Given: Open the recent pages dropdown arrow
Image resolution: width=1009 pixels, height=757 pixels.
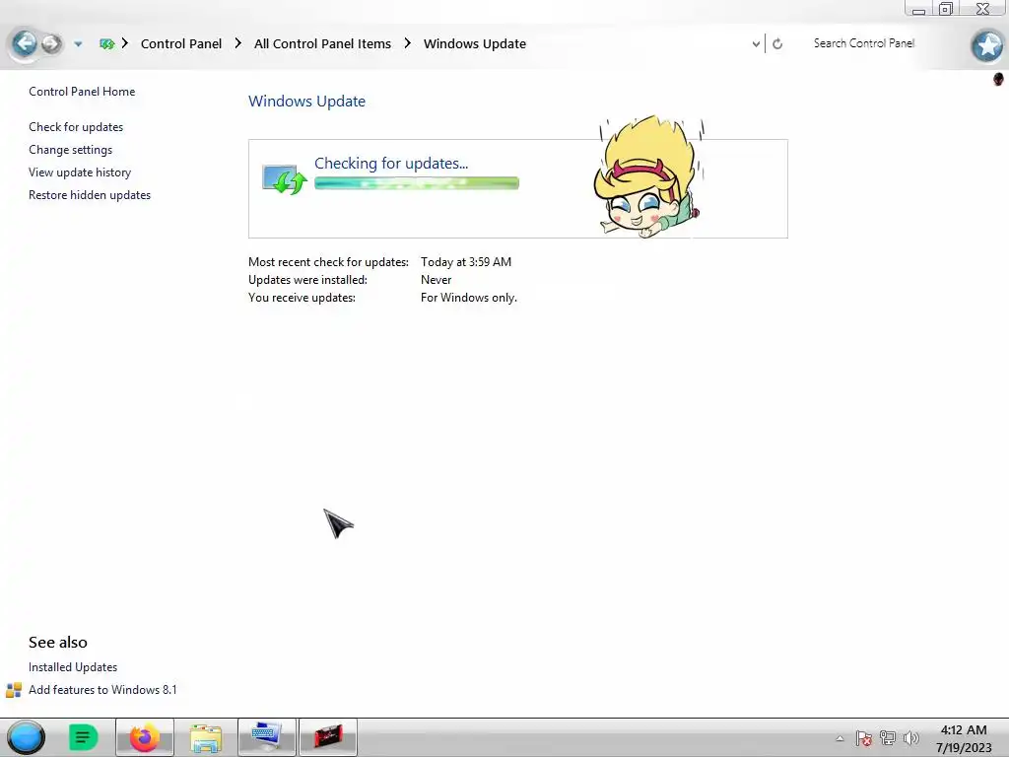Looking at the screenshot, I should click(78, 44).
